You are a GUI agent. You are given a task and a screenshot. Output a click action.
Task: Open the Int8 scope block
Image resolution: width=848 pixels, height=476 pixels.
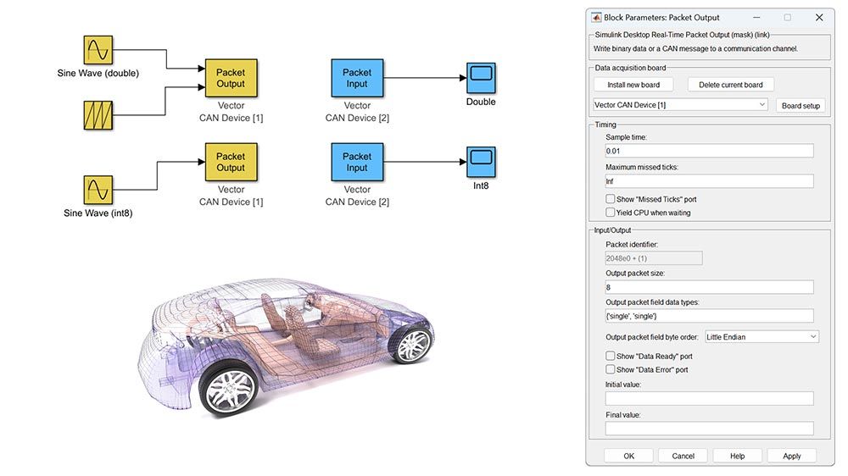481,162
